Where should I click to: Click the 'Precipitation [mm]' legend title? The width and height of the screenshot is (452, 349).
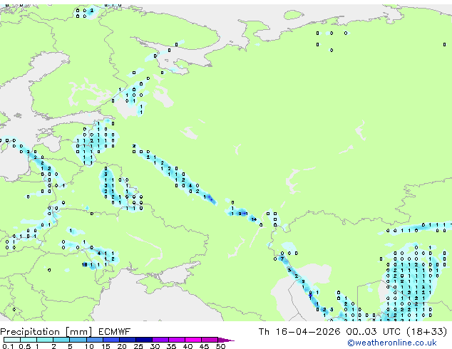coord(46,332)
